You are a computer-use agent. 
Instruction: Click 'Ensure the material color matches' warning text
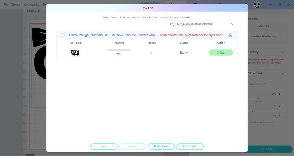(191, 35)
